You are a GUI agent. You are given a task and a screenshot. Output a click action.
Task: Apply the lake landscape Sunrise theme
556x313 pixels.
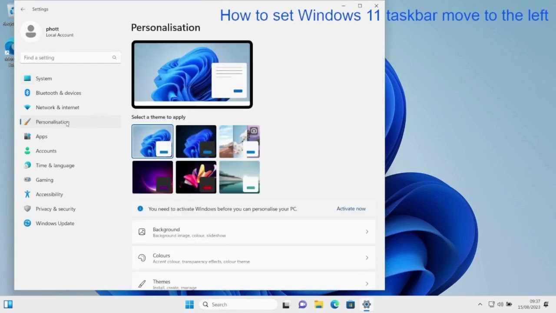(239, 177)
